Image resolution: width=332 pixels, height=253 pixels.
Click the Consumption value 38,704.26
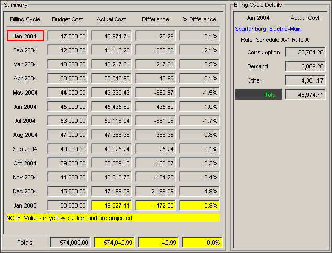(x=306, y=53)
